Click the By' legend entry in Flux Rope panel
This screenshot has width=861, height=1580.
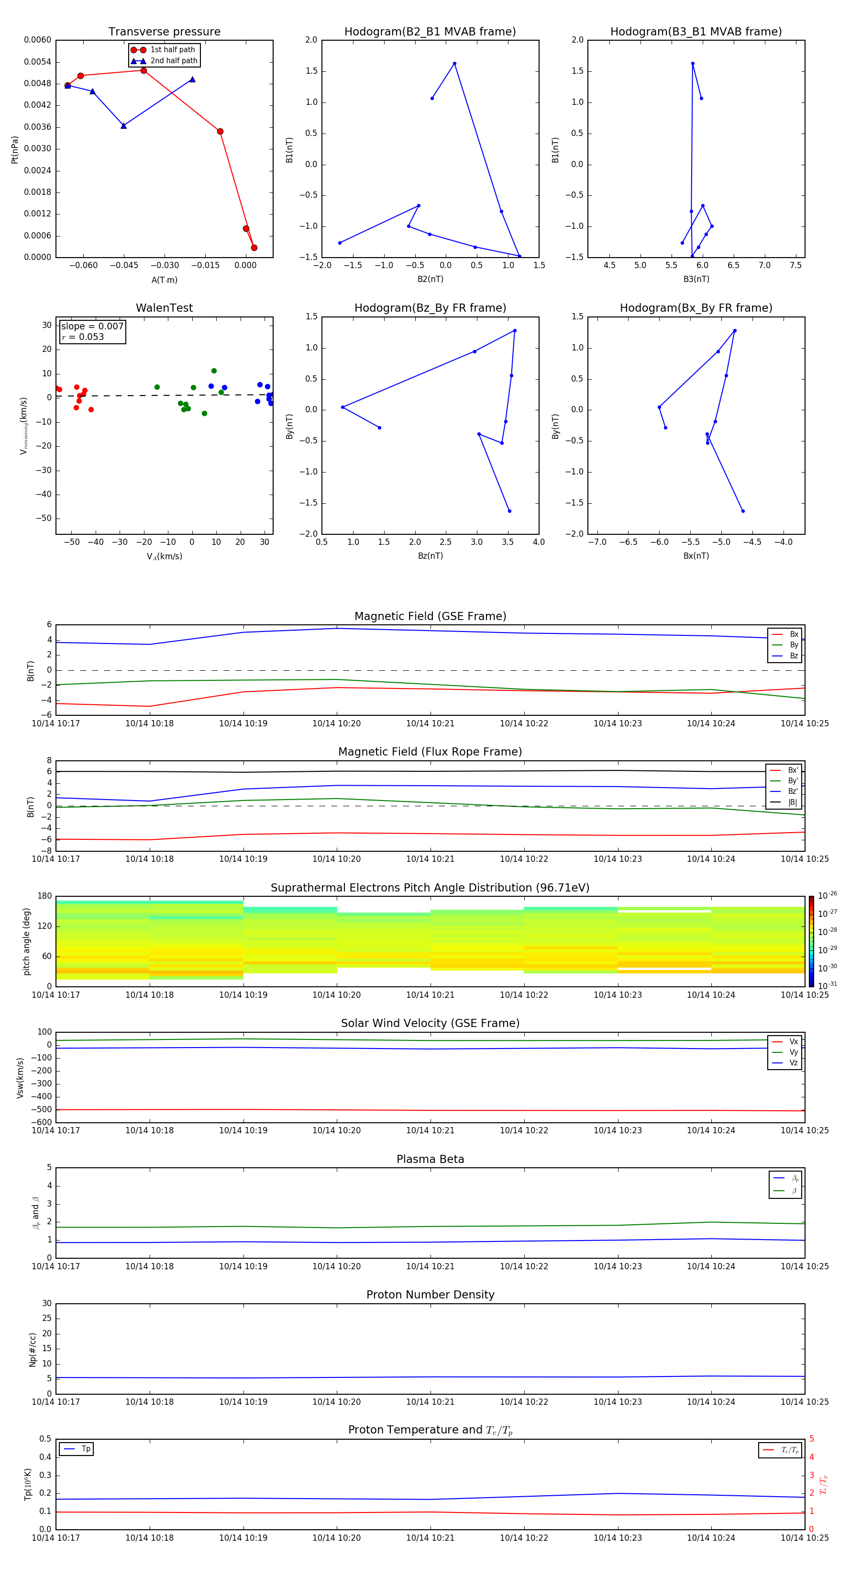coord(784,781)
